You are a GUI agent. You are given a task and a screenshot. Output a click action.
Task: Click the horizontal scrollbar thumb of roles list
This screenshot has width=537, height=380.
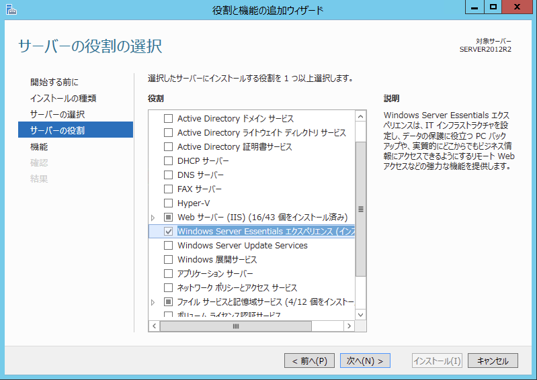[236, 326]
